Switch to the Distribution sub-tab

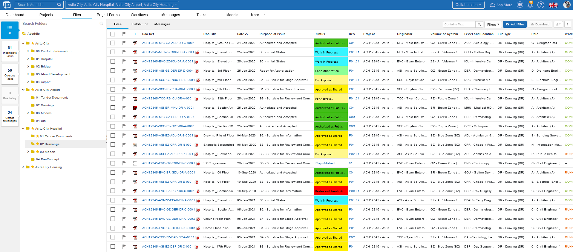140,24
